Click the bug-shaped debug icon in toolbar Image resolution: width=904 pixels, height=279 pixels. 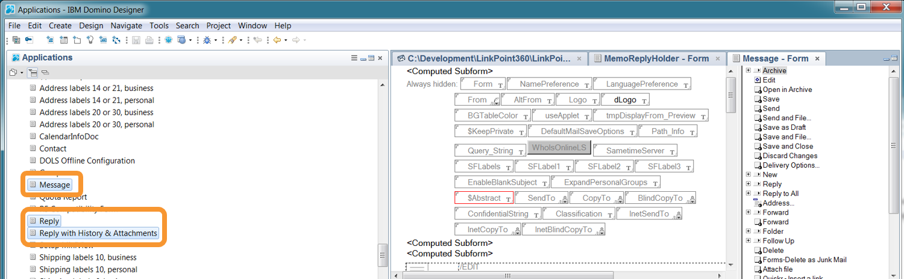tap(207, 40)
